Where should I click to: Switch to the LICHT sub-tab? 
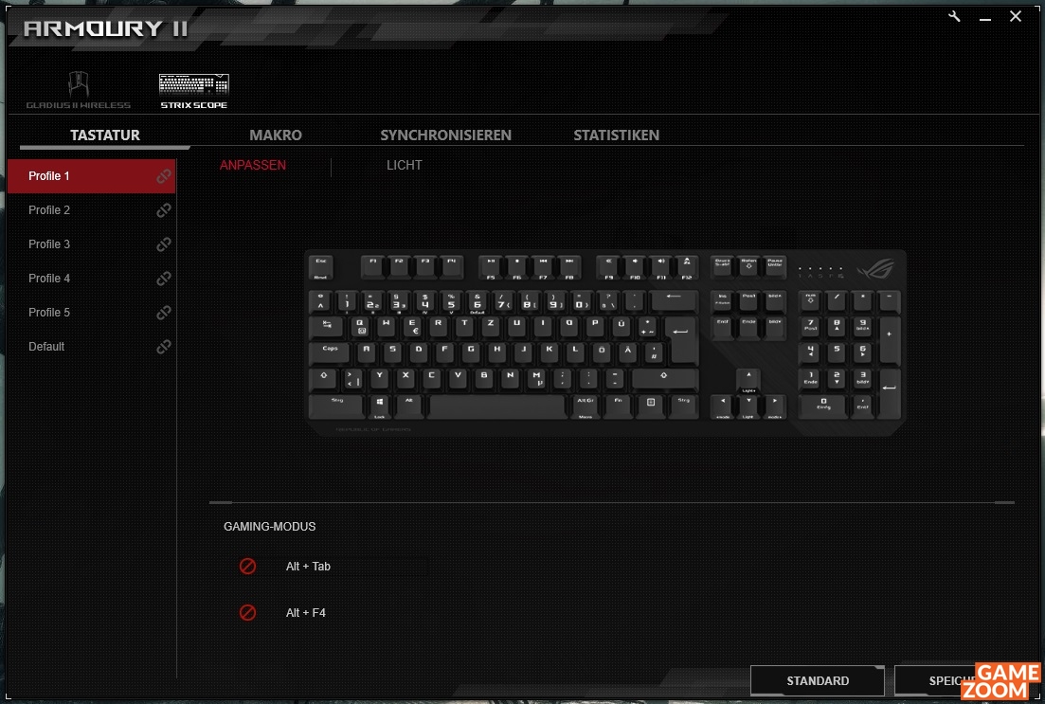tap(404, 165)
